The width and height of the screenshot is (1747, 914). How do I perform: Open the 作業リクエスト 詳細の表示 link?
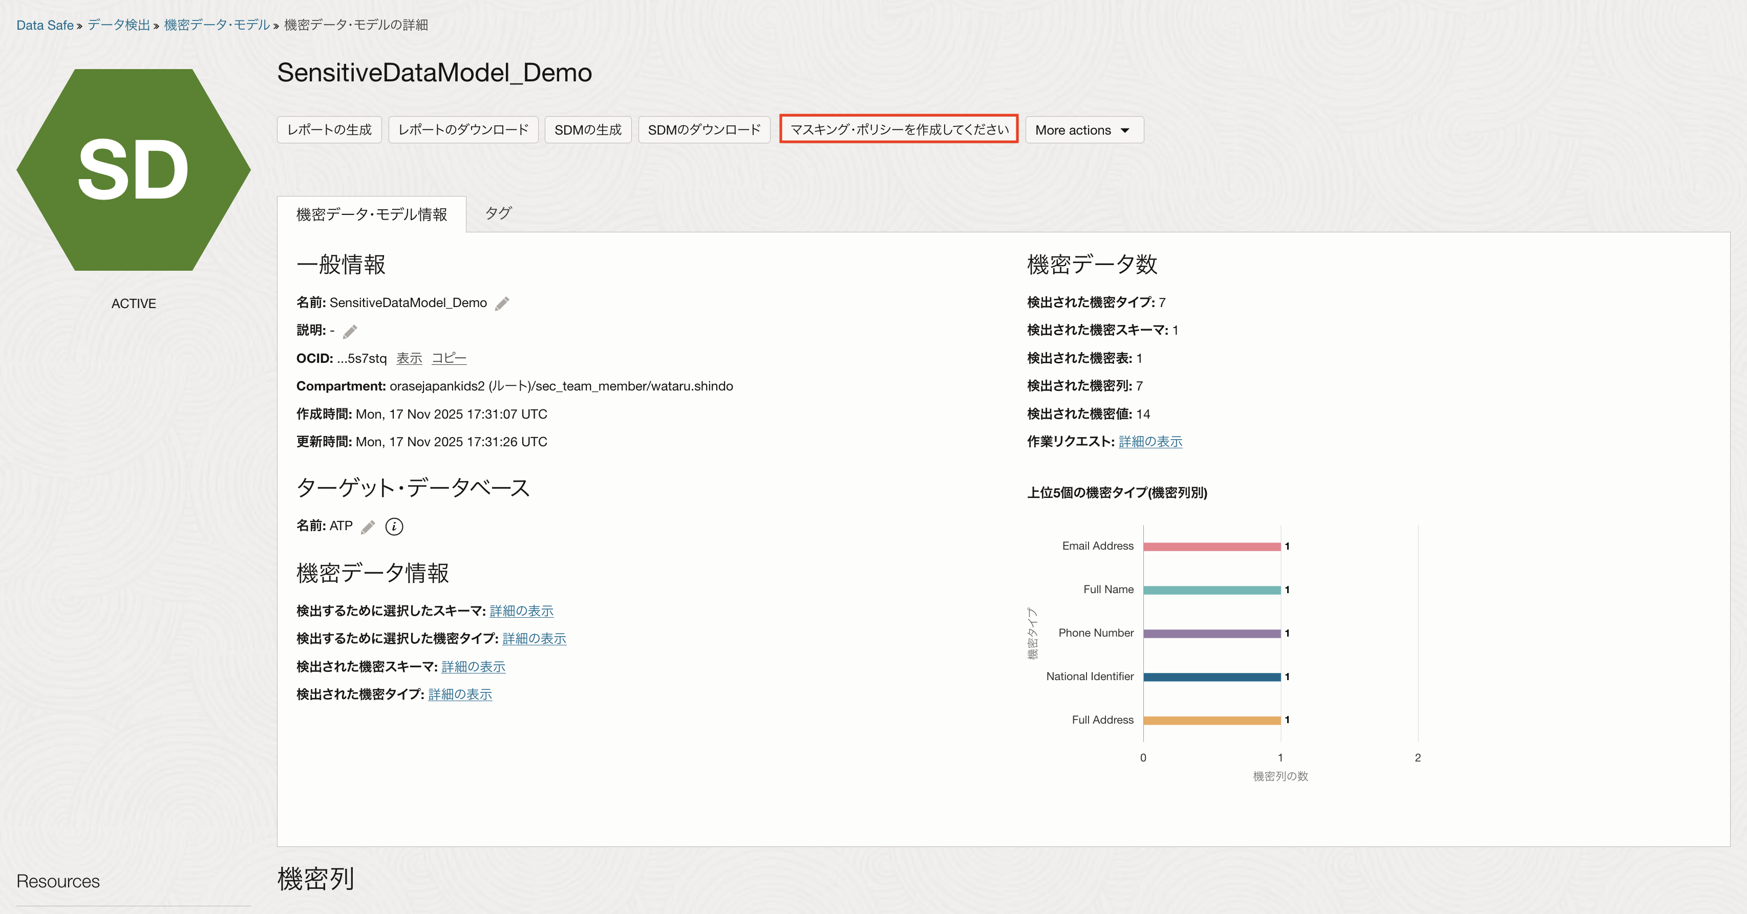[x=1150, y=442]
